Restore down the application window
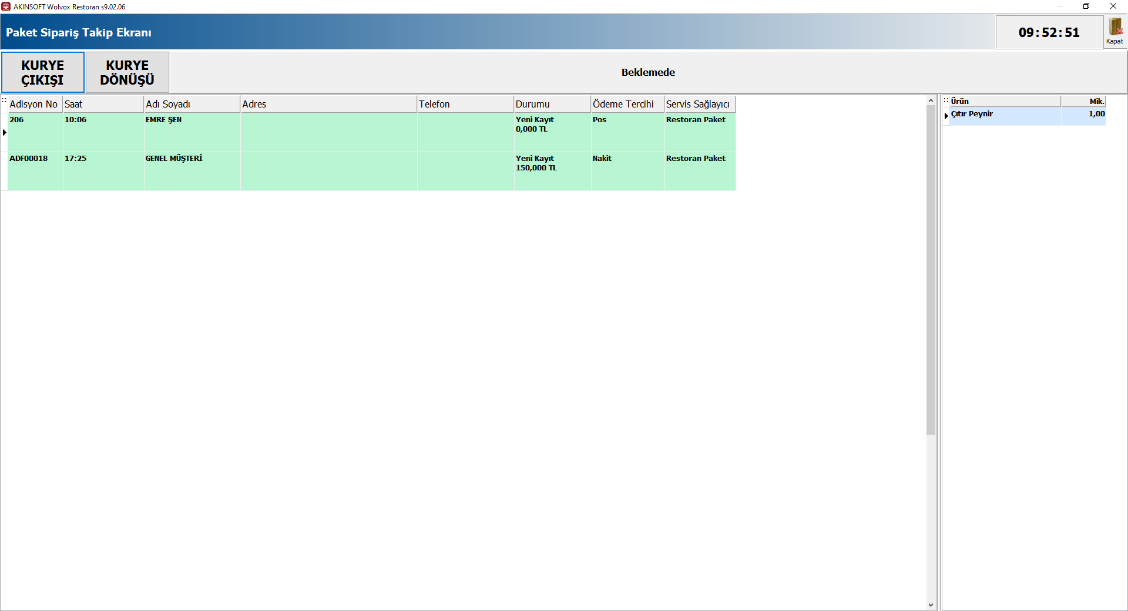The image size is (1128, 611). click(1086, 6)
